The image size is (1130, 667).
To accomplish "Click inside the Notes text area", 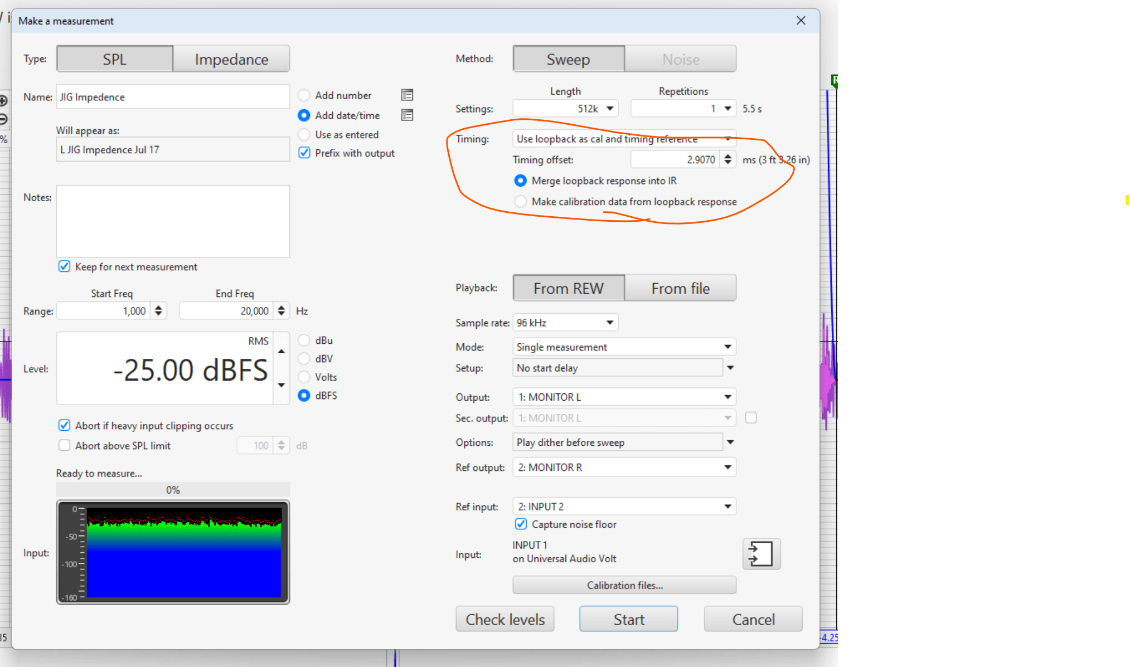I will [x=173, y=221].
